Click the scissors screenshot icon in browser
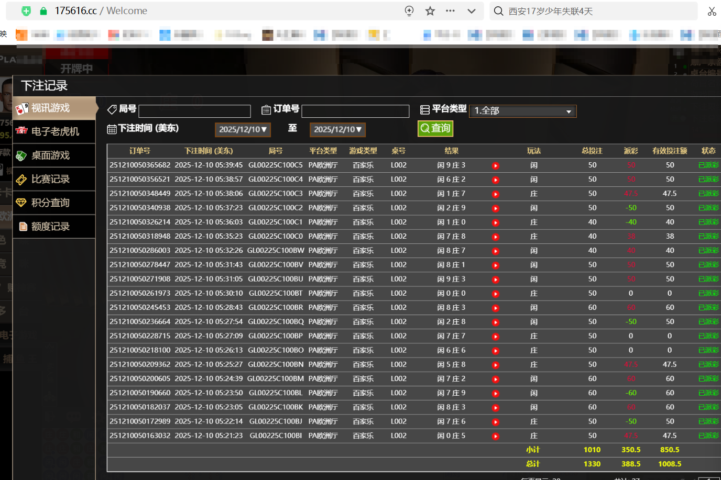The image size is (721, 480). coord(712,11)
